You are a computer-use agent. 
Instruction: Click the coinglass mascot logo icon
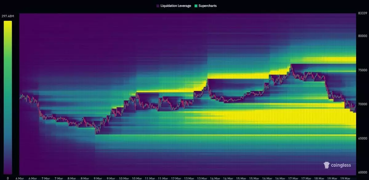[327, 165]
